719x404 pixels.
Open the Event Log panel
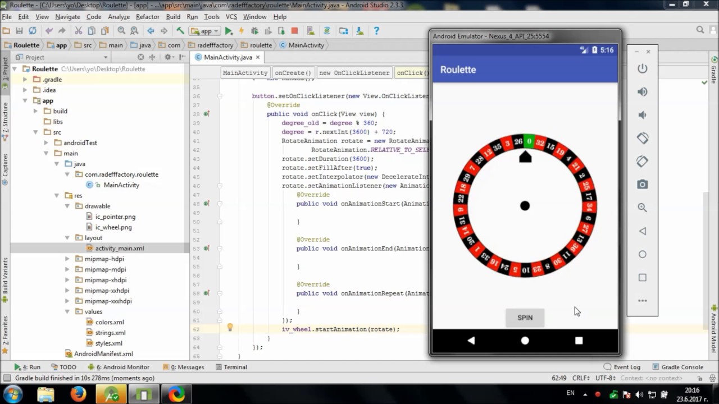(622, 367)
